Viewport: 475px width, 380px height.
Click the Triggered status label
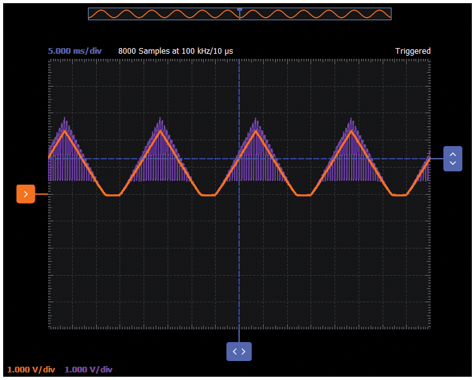click(x=412, y=51)
